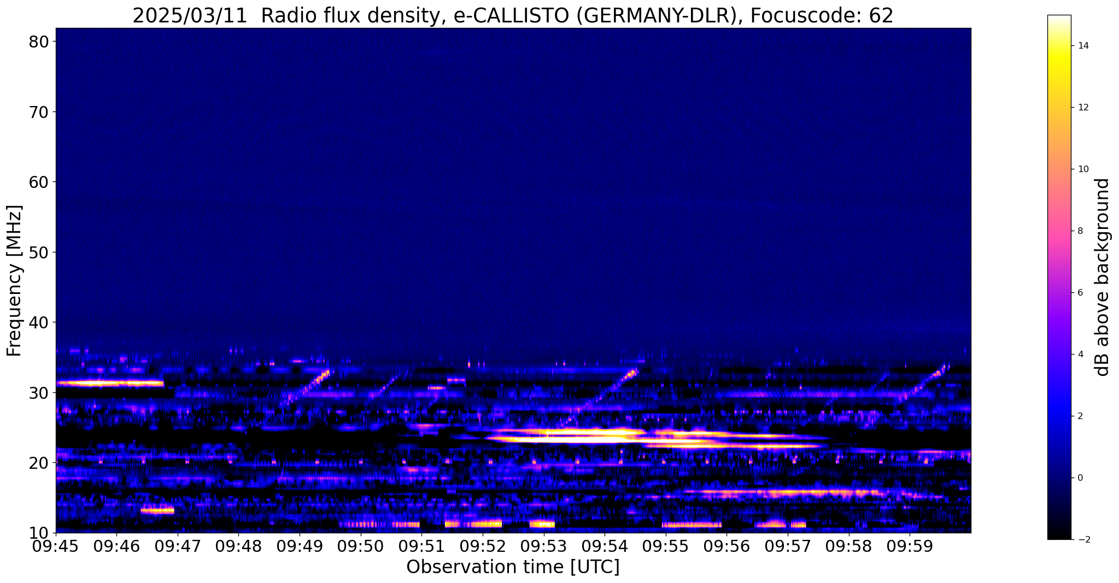
Task: Click the 09:48 time tick label
Action: point(239,546)
